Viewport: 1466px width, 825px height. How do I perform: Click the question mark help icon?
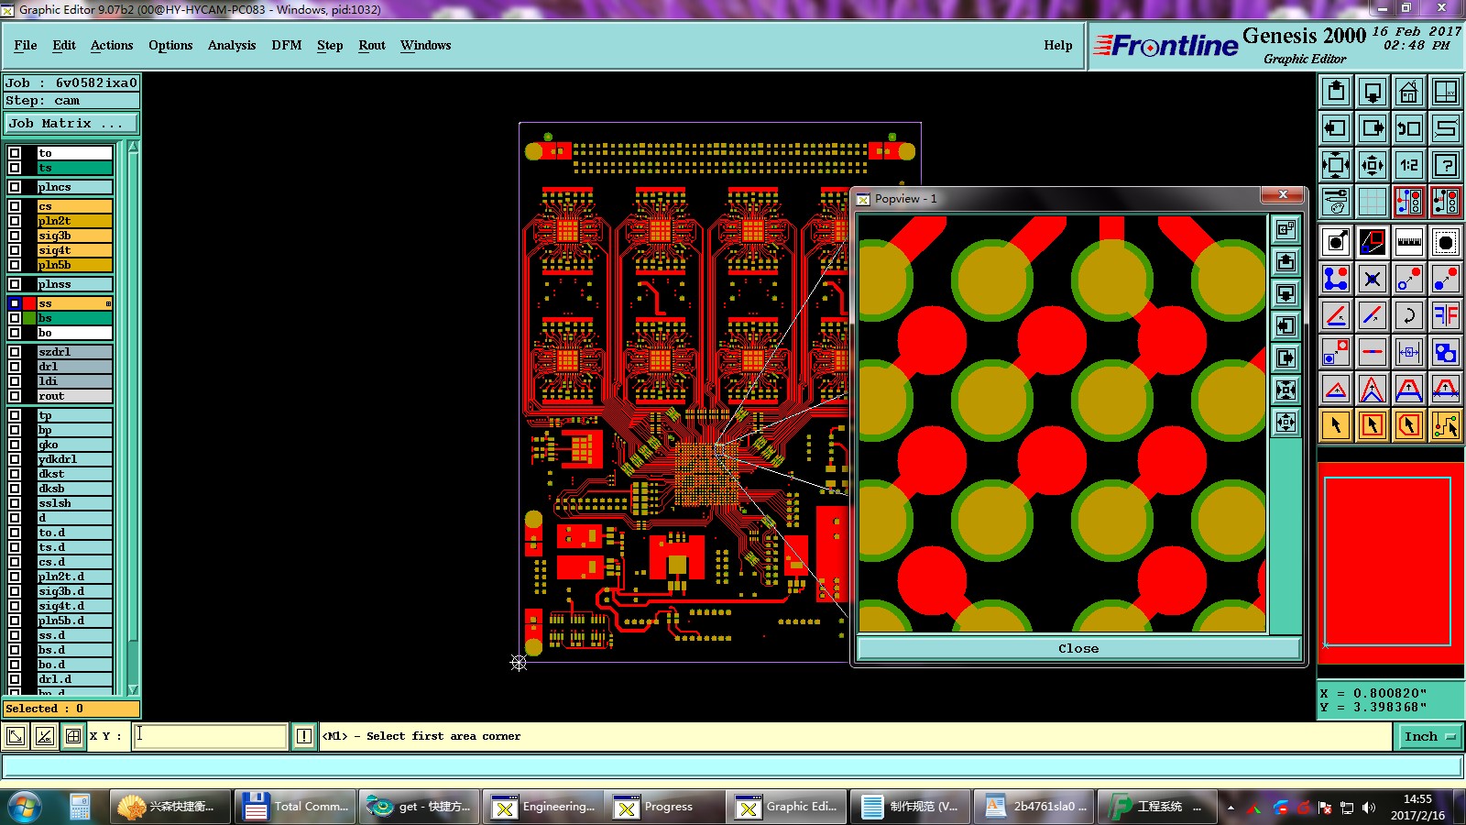tap(1446, 165)
